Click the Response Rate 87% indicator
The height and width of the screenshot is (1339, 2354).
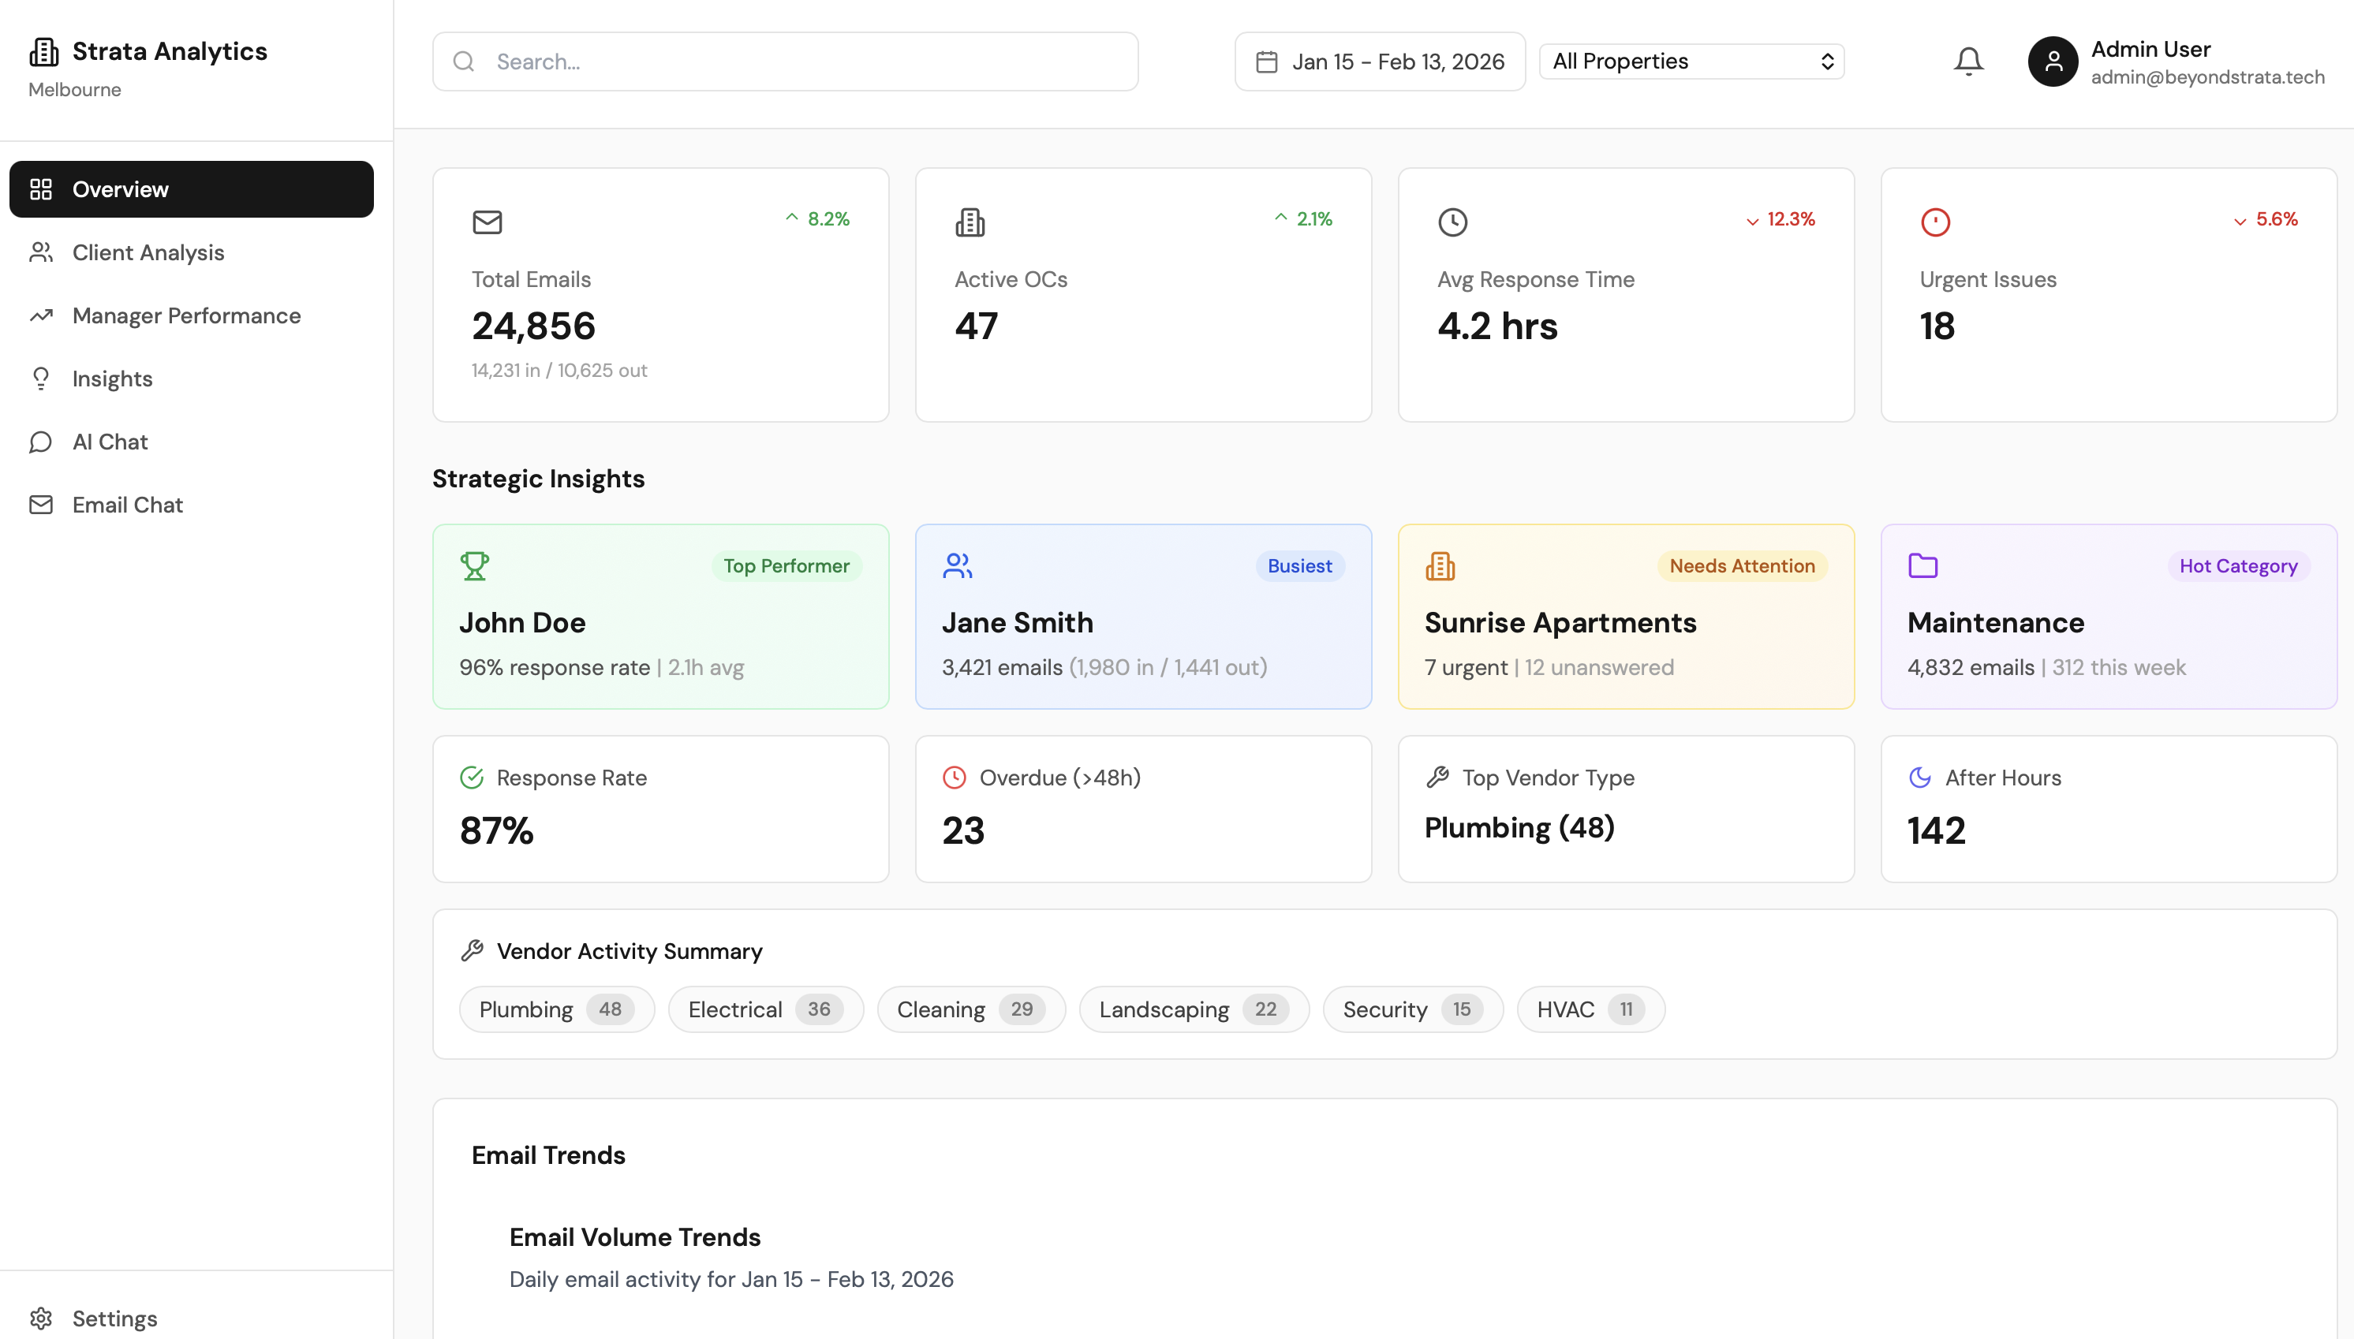(x=659, y=808)
